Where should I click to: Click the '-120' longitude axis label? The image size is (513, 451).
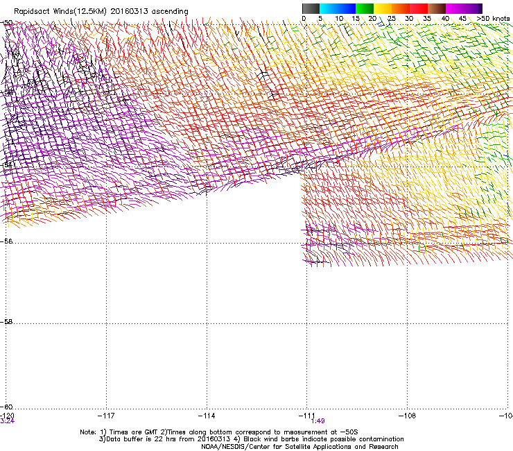(x=7, y=416)
